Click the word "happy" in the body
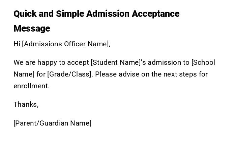Screen dimensions: 236x144 47,62
